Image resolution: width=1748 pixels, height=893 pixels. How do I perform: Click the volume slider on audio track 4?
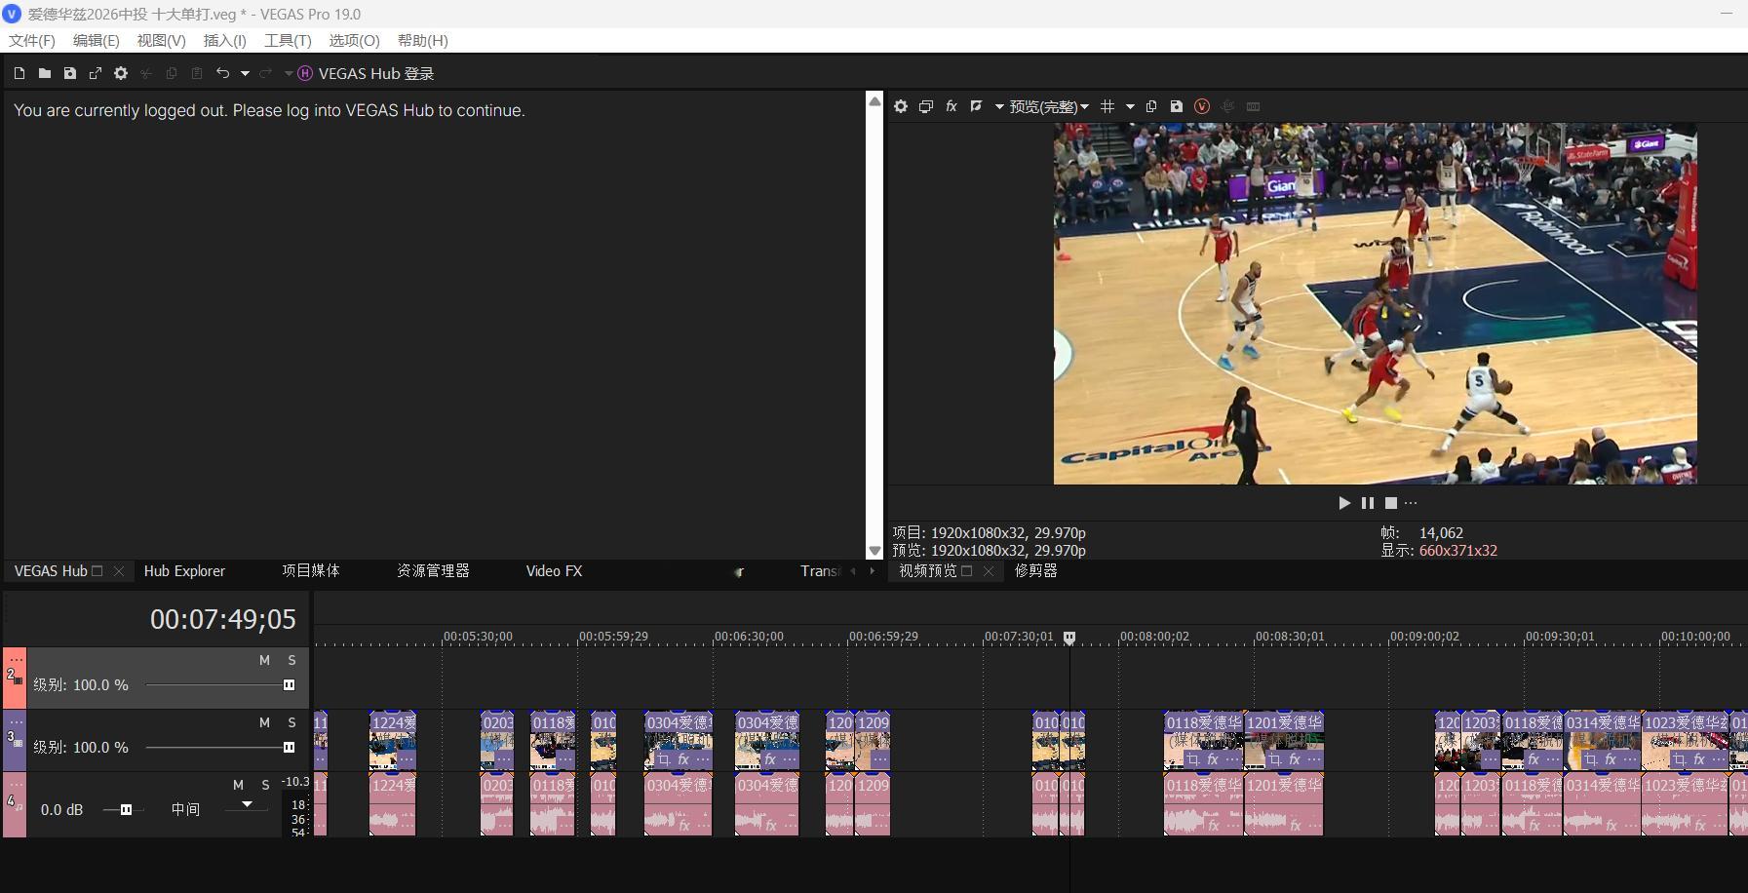coord(125,809)
